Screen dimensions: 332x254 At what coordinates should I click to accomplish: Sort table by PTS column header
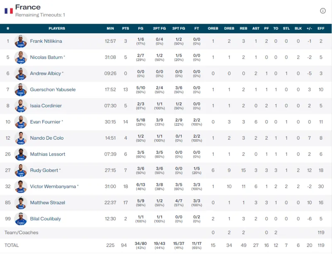pyautogui.click(x=125, y=29)
